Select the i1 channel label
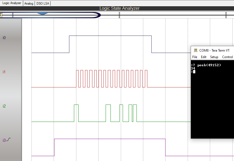Viewport: 234px width, 161px height. click(4, 72)
